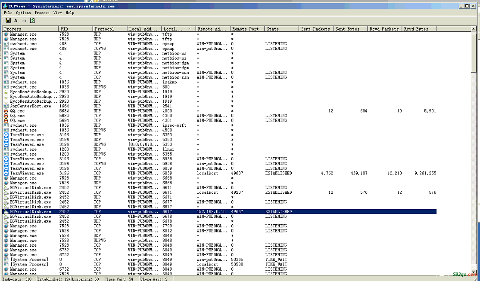Open the File menu
The width and height of the screenshot is (480, 281).
click(x=8, y=13)
